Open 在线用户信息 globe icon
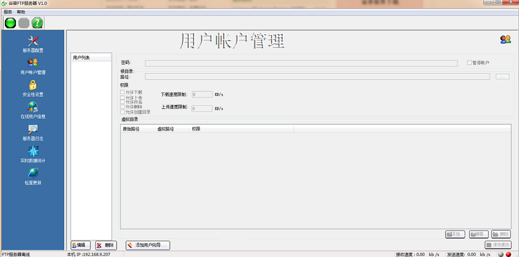The height and width of the screenshot is (257, 519). pyautogui.click(x=33, y=107)
